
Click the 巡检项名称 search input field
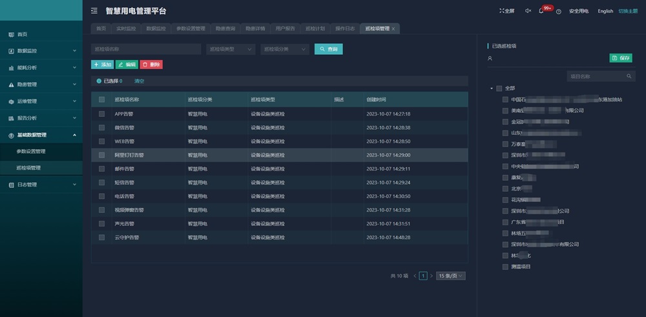146,49
